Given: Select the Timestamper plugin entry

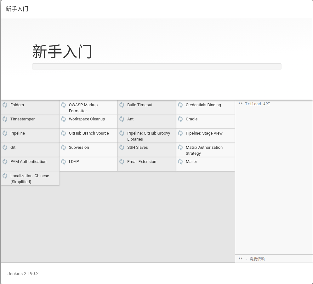Looking at the screenshot, I should point(22,119).
